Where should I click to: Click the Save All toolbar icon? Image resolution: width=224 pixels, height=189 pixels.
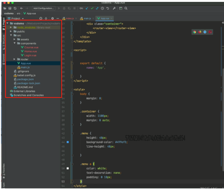(10, 8)
